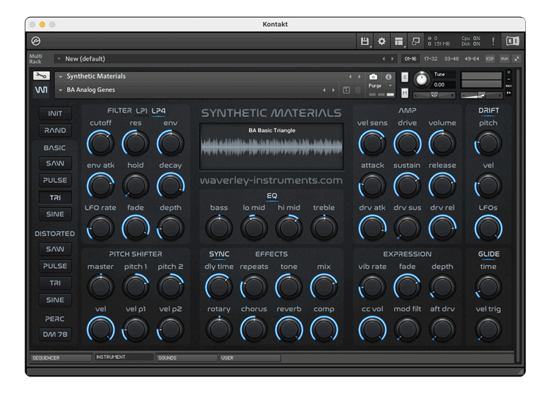Click the Kontakt logo icon
Image resolution: width=549 pixels, height=393 pixels.
click(36, 41)
